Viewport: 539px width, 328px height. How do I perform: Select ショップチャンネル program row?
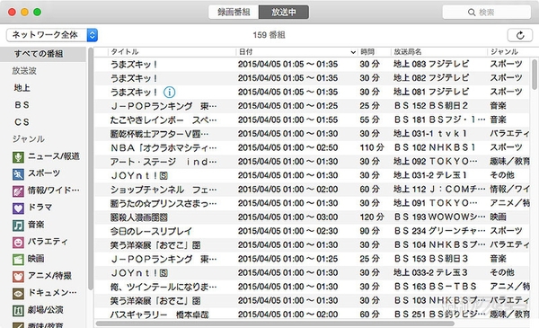(x=312, y=190)
